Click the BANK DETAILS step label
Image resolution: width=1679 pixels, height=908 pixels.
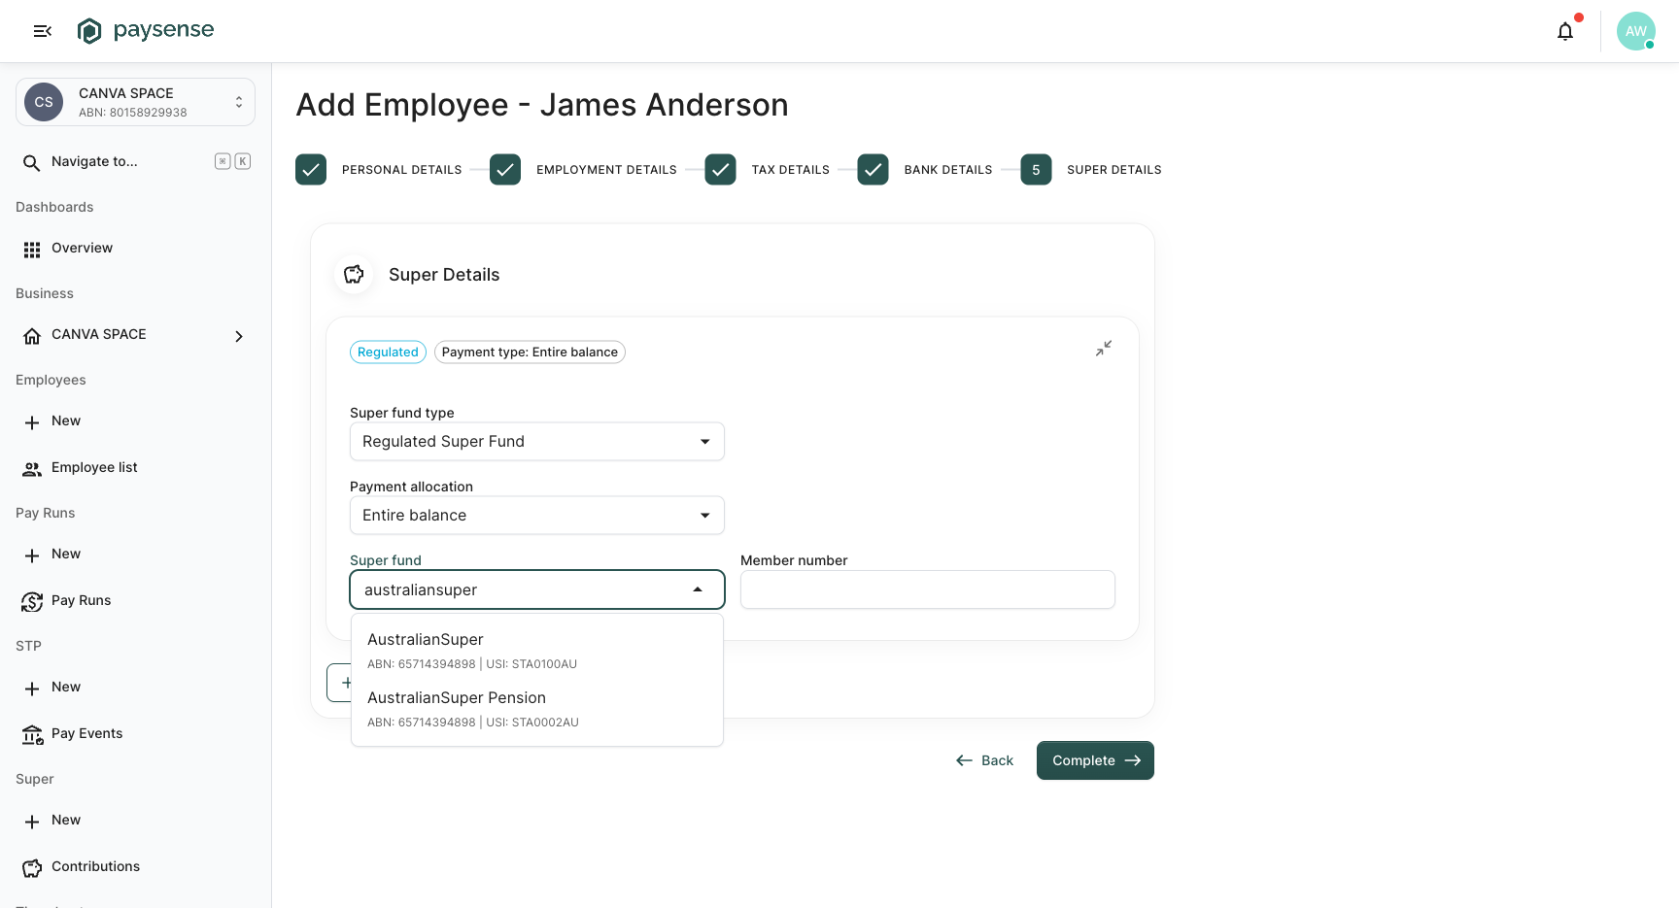(948, 170)
